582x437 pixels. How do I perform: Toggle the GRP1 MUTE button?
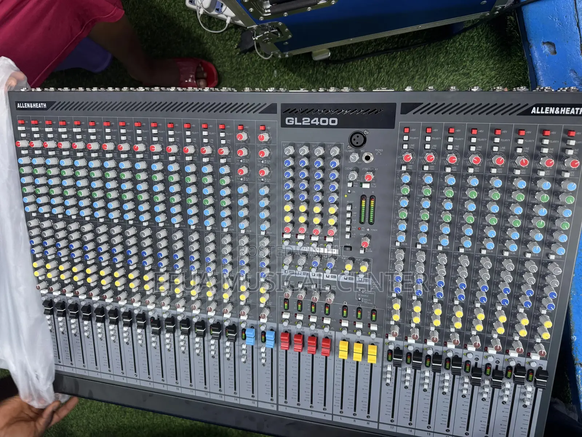pyautogui.click(x=286, y=315)
